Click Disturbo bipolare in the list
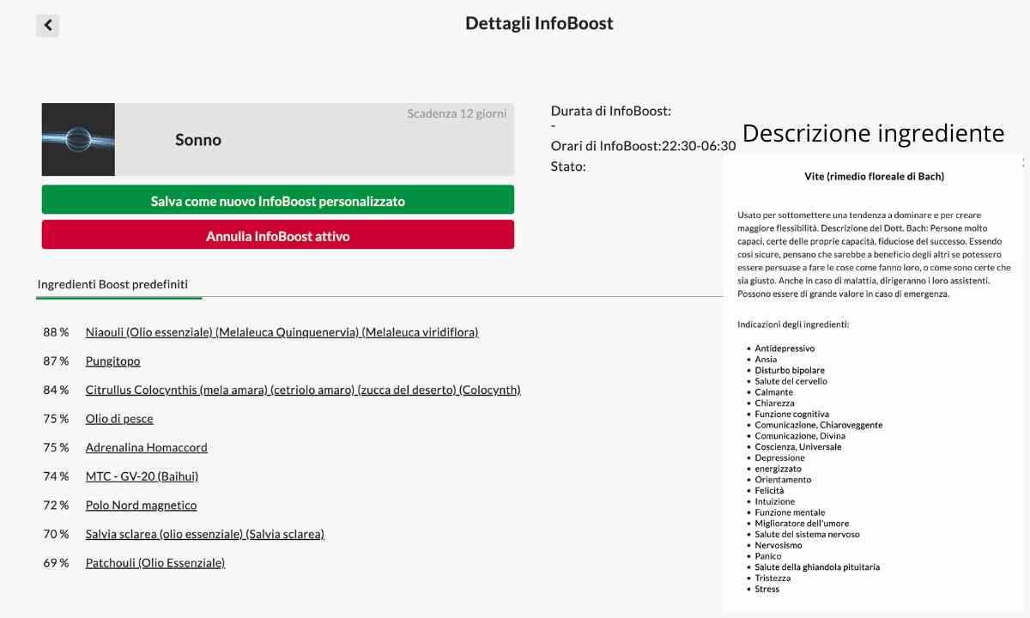1030x618 pixels. pyautogui.click(x=790, y=371)
